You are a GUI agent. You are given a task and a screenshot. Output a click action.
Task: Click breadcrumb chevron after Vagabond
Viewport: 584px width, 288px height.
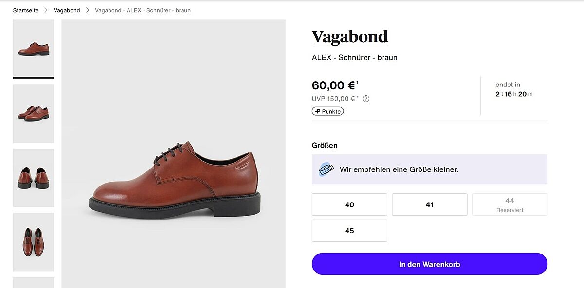click(88, 10)
